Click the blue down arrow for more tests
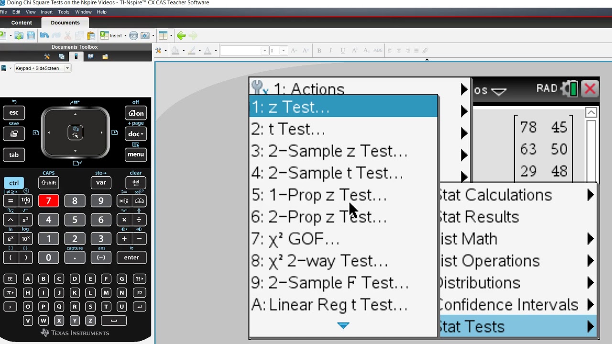612x344 pixels. tap(343, 325)
